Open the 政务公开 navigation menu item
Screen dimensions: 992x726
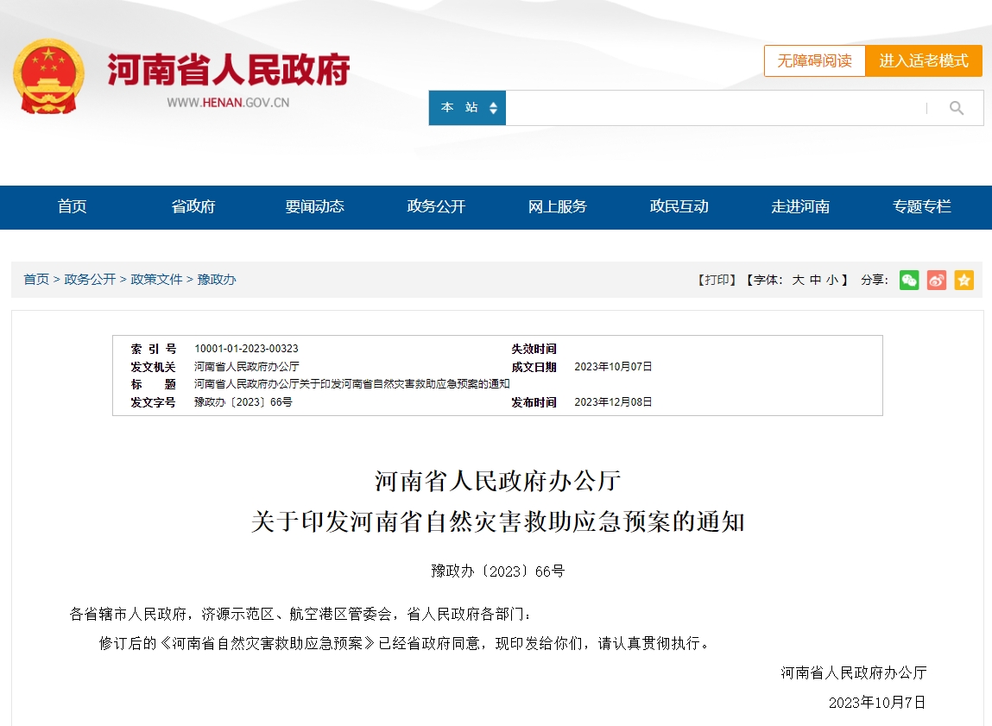tap(436, 206)
